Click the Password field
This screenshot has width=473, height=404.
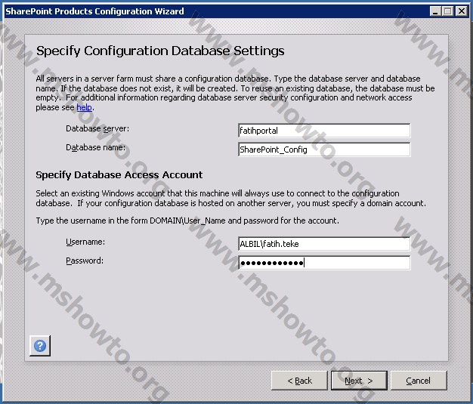click(324, 263)
